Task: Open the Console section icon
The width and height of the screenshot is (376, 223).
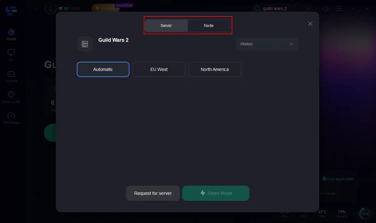Action: 11,74
